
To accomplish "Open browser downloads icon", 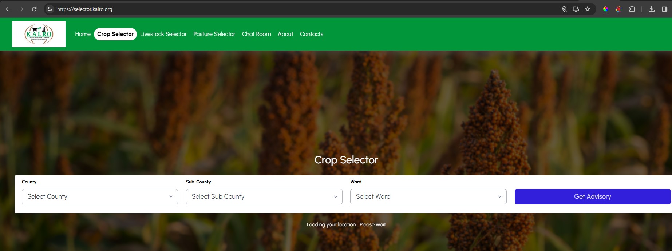I will 652,9.
